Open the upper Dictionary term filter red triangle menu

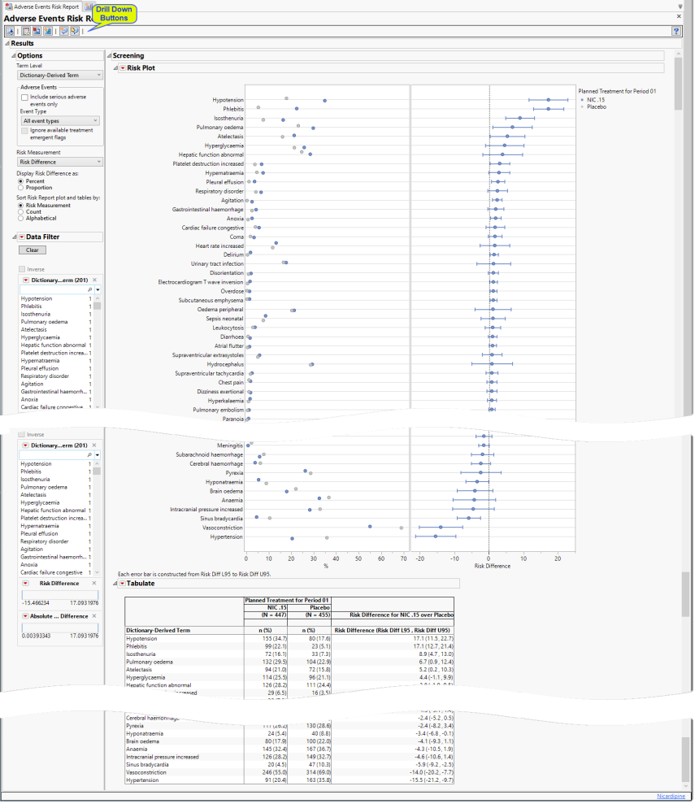tap(26, 280)
